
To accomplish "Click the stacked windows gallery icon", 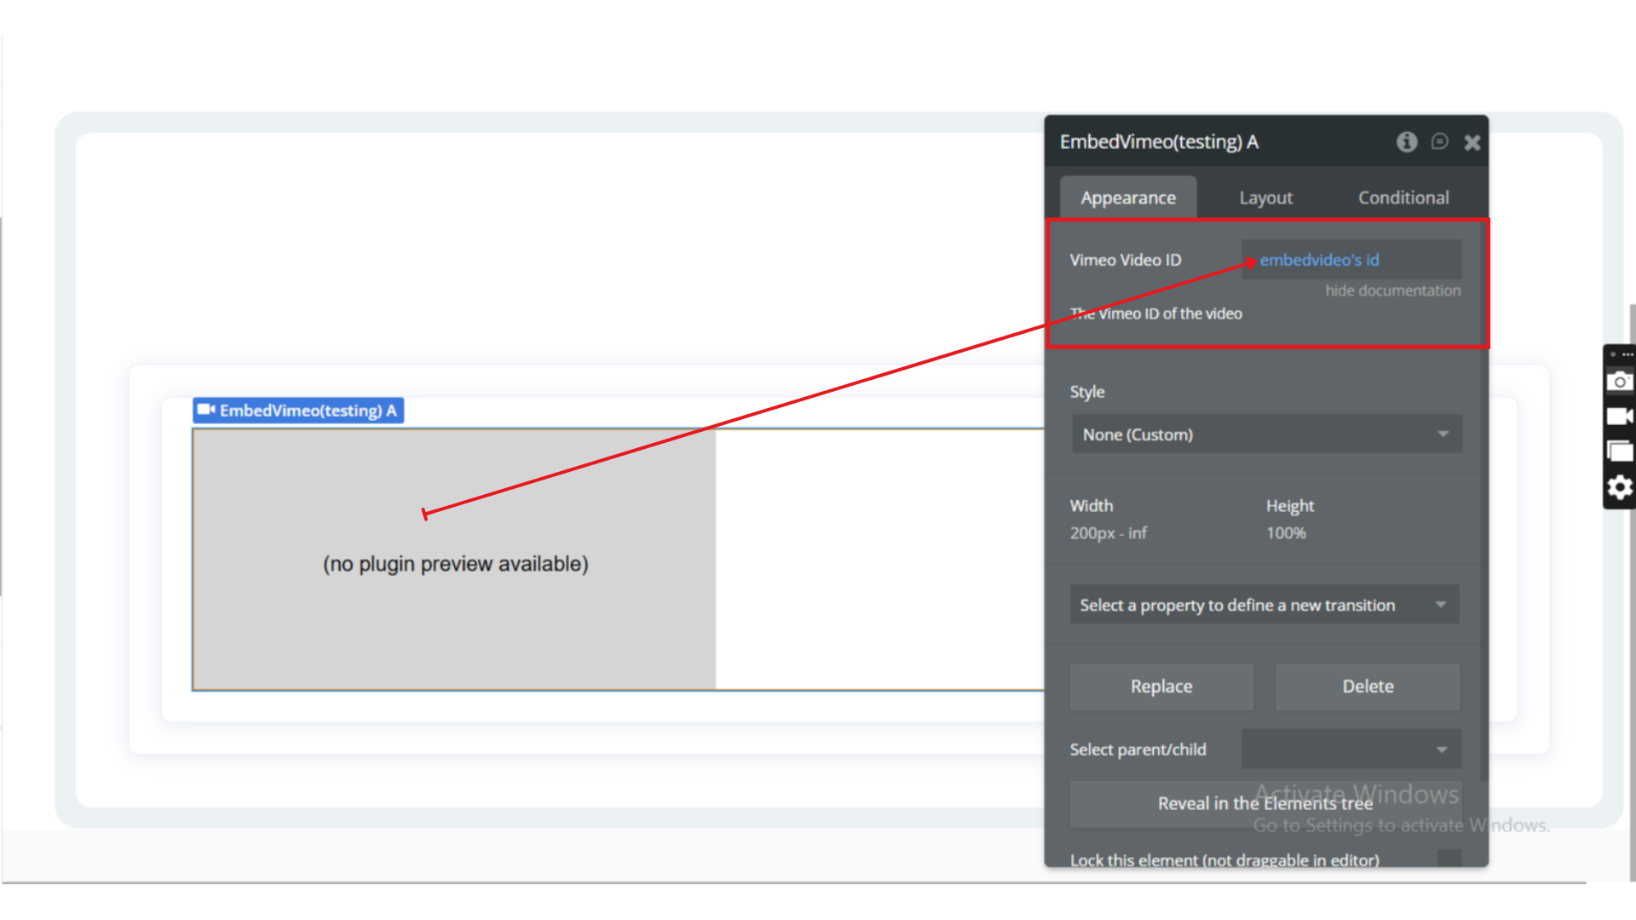I will (1619, 451).
